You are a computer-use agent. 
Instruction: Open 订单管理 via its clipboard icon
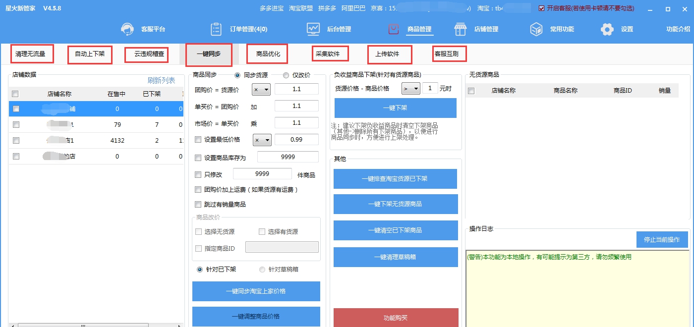[x=216, y=29]
